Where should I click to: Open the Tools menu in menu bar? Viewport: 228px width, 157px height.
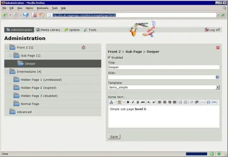point(55,8)
